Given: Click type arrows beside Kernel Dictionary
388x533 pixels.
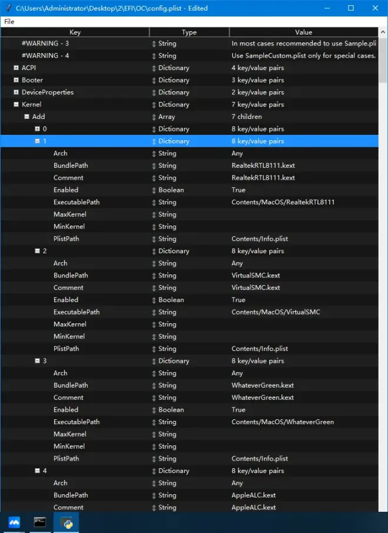Looking at the screenshot, I should [154, 105].
